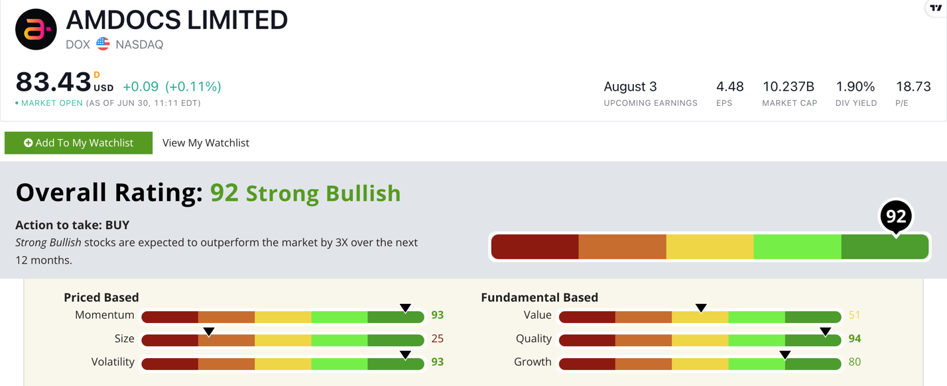Click the Momentum bar triangle marker
Image resolution: width=947 pixels, height=386 pixels.
[x=405, y=308]
